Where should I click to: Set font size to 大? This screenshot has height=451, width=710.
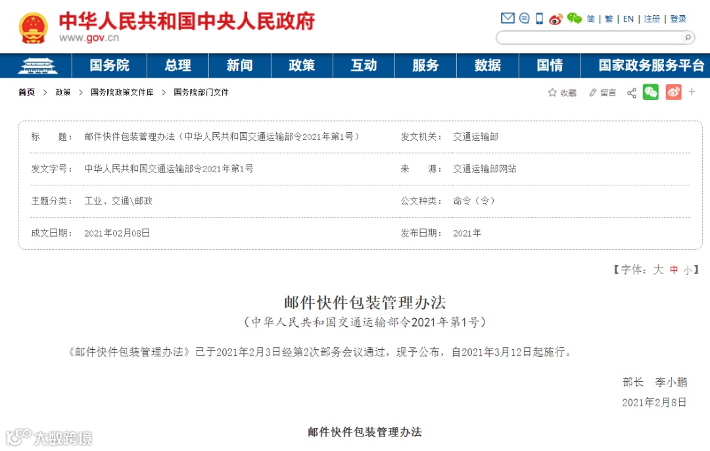click(658, 270)
